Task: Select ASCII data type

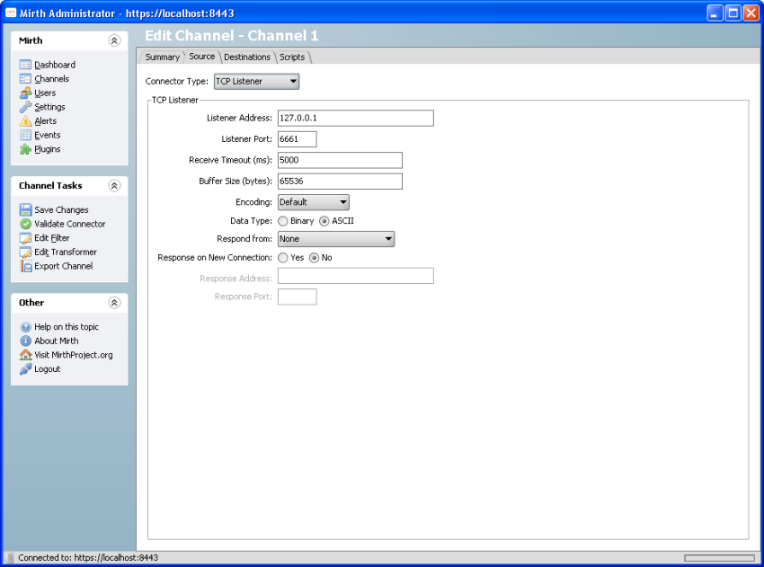Action: point(324,221)
